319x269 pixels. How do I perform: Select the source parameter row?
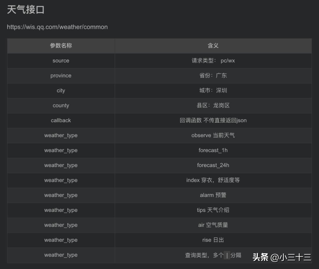point(61,61)
